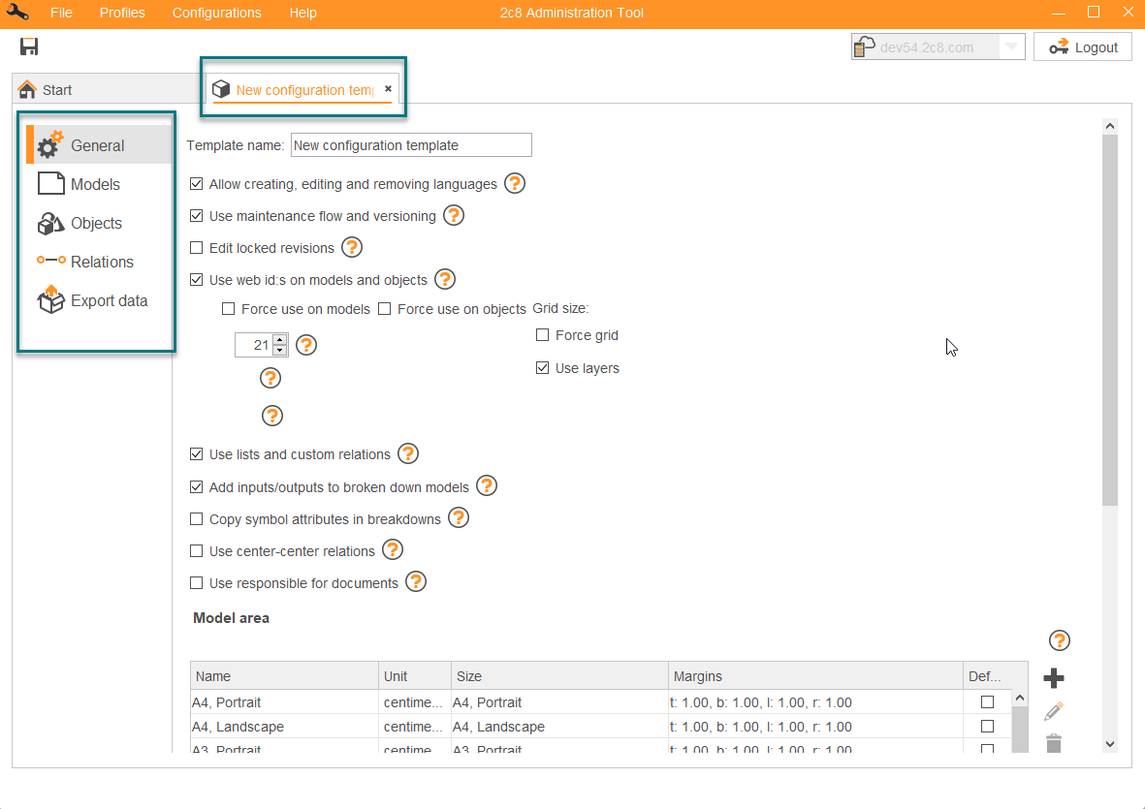Enable Use responsible for documents
The width and height of the screenshot is (1145, 809).
197,583
